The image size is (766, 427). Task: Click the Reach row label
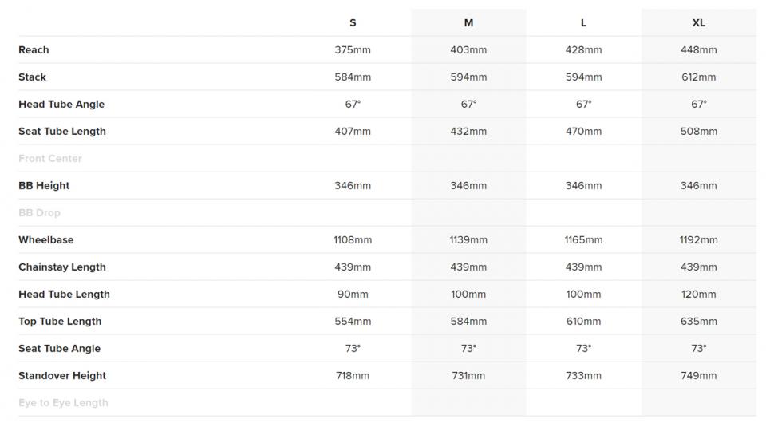[34, 49]
